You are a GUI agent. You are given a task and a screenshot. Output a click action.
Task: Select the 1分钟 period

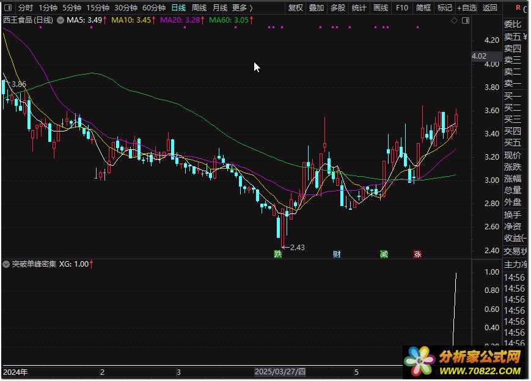coord(48,7)
